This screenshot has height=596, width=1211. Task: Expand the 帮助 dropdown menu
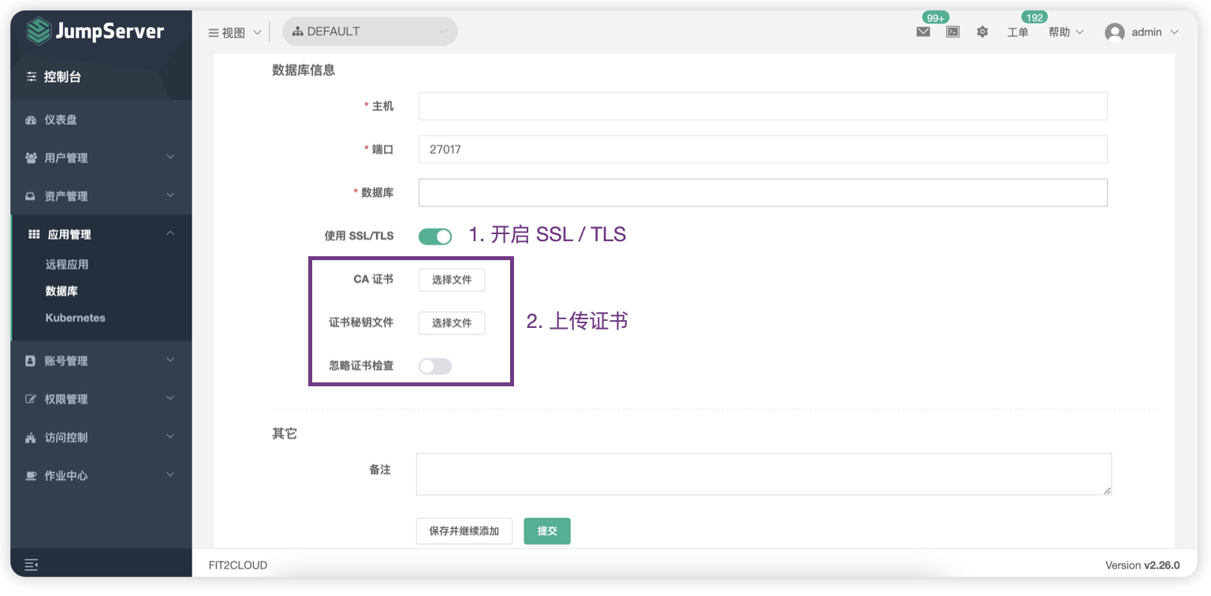[x=1065, y=32]
